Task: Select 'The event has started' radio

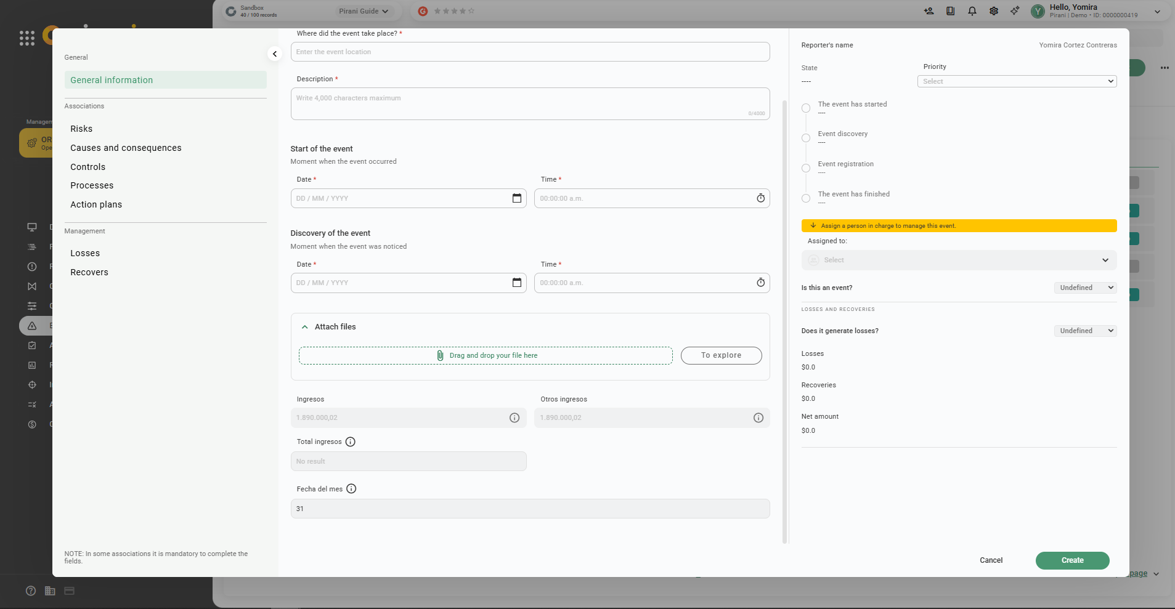Action: pyautogui.click(x=806, y=108)
